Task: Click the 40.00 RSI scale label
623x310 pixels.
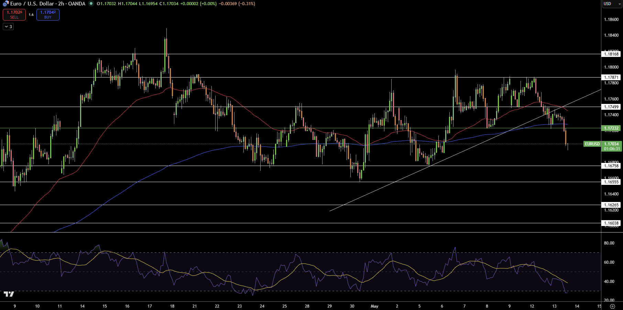Action: [609, 282]
